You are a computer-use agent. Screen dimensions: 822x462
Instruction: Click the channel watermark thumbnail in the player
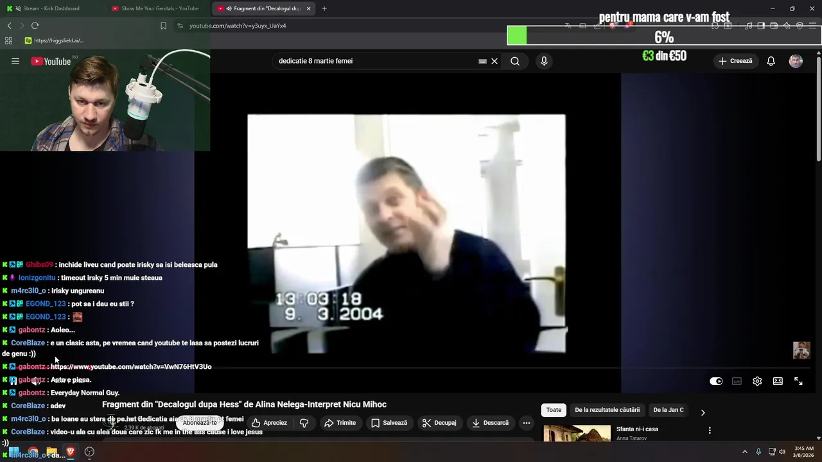tap(801, 350)
